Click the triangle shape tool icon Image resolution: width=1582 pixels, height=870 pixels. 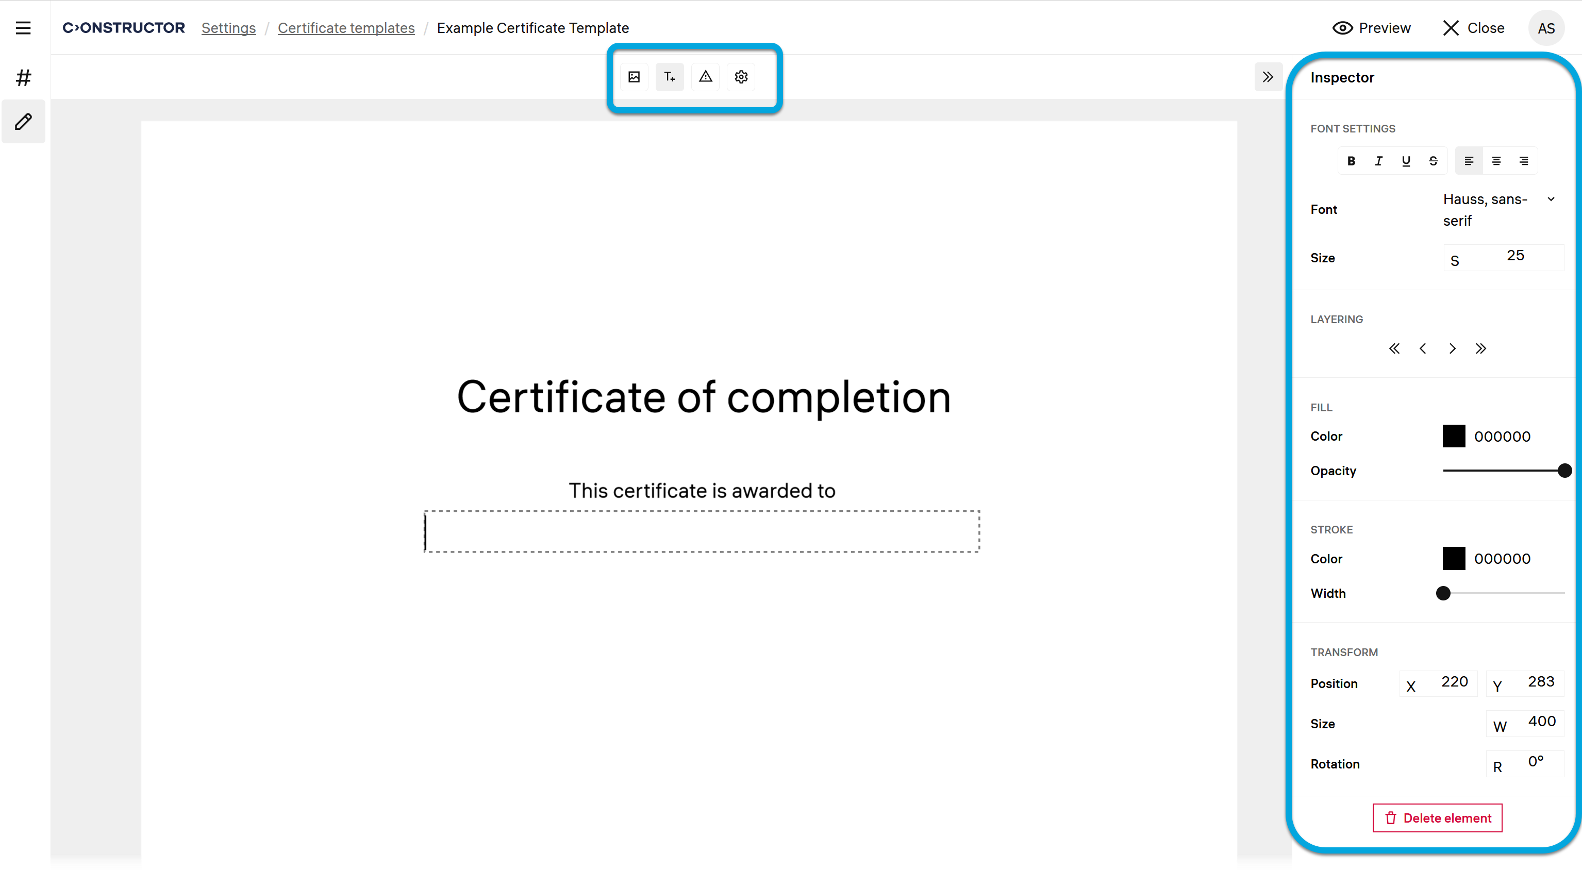coord(705,77)
